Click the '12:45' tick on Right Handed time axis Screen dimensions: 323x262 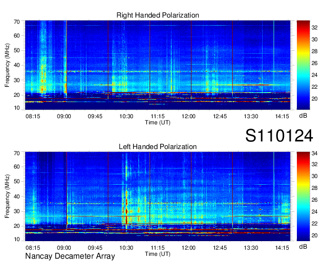[220, 116]
